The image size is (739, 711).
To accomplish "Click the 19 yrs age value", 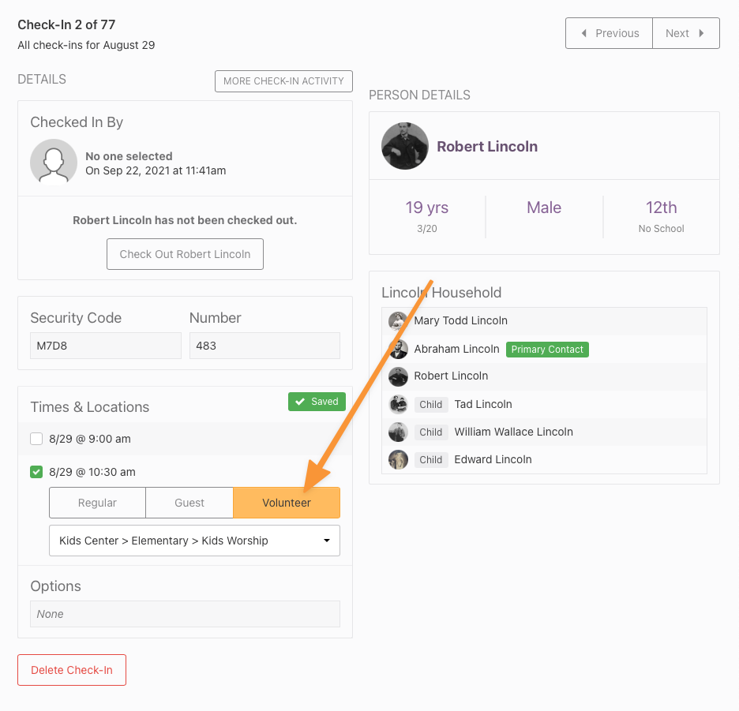I will (427, 208).
